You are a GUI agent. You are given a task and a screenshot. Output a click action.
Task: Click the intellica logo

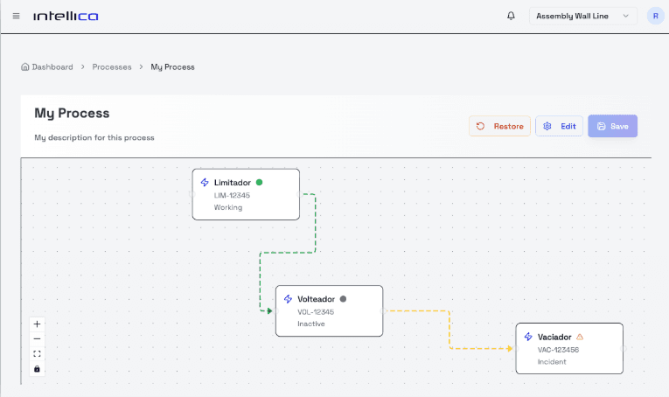pyautogui.click(x=66, y=16)
